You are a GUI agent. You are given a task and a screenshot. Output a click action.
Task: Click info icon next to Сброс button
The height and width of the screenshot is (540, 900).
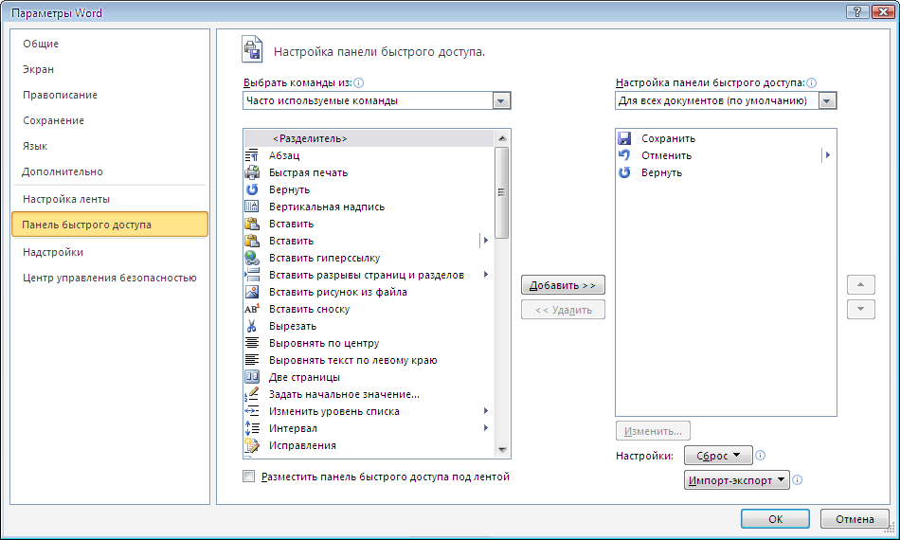point(760,455)
